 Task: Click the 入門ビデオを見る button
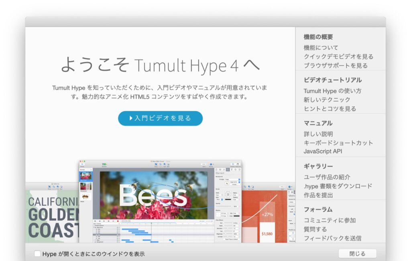click(x=160, y=118)
